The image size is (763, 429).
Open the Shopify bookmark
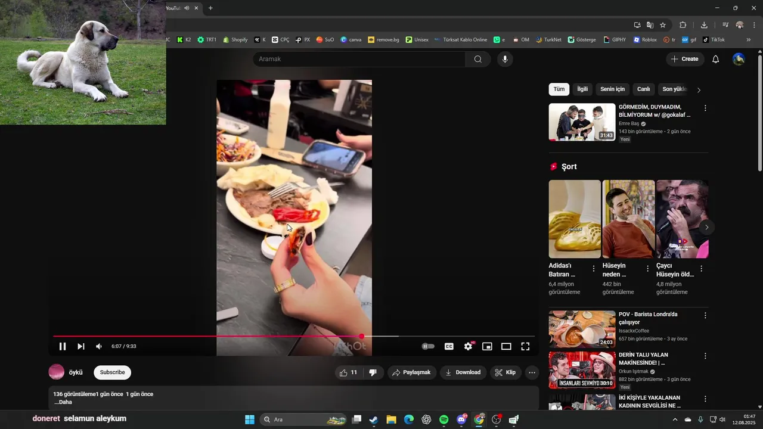click(x=235, y=40)
